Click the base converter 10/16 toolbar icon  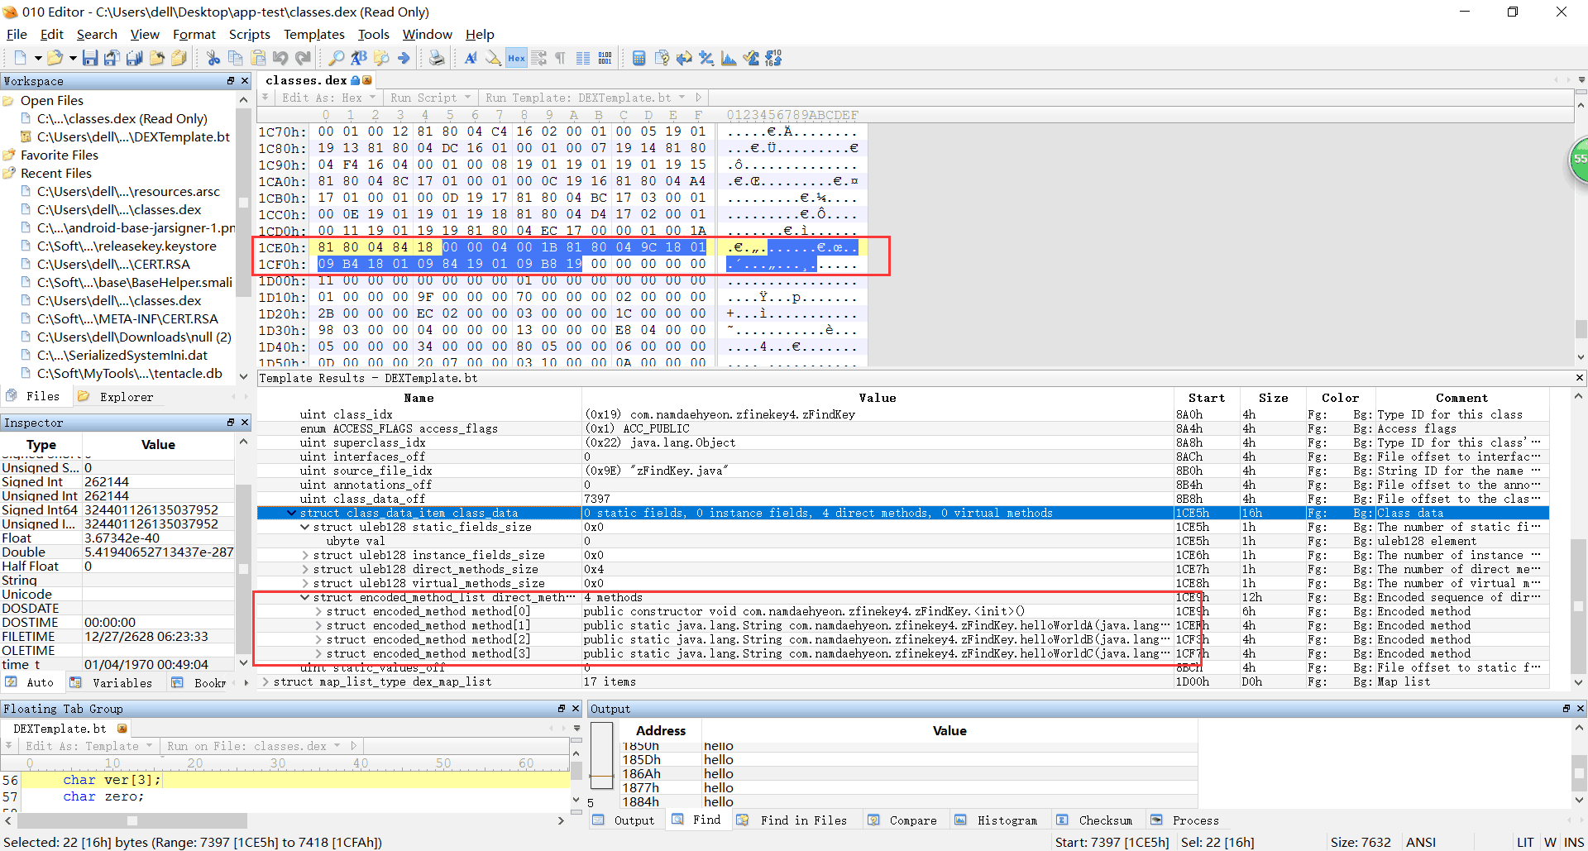pos(773,58)
